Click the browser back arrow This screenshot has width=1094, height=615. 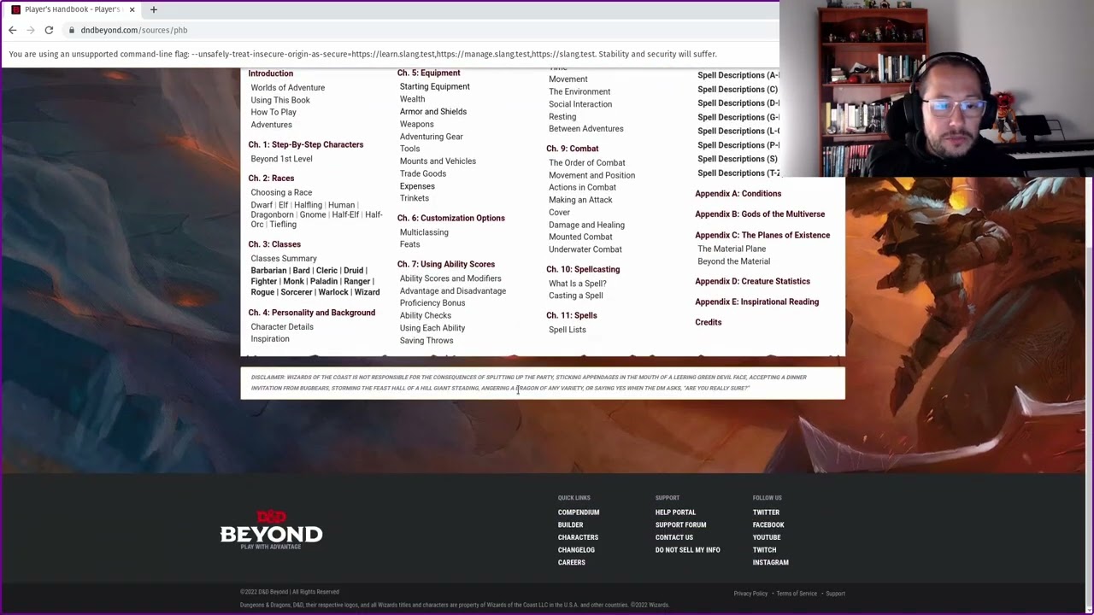click(13, 30)
